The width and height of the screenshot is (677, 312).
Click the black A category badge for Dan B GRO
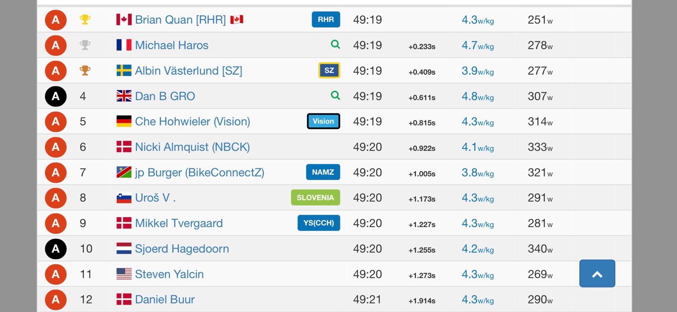[56, 96]
